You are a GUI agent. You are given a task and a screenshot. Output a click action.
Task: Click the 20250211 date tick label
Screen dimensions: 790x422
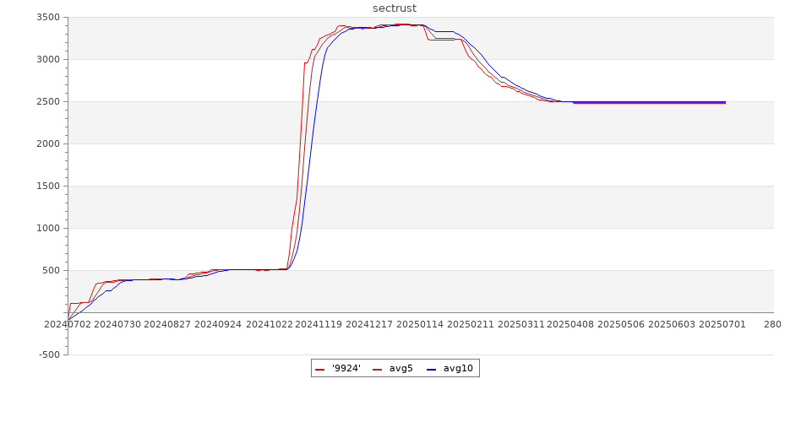pos(471,324)
